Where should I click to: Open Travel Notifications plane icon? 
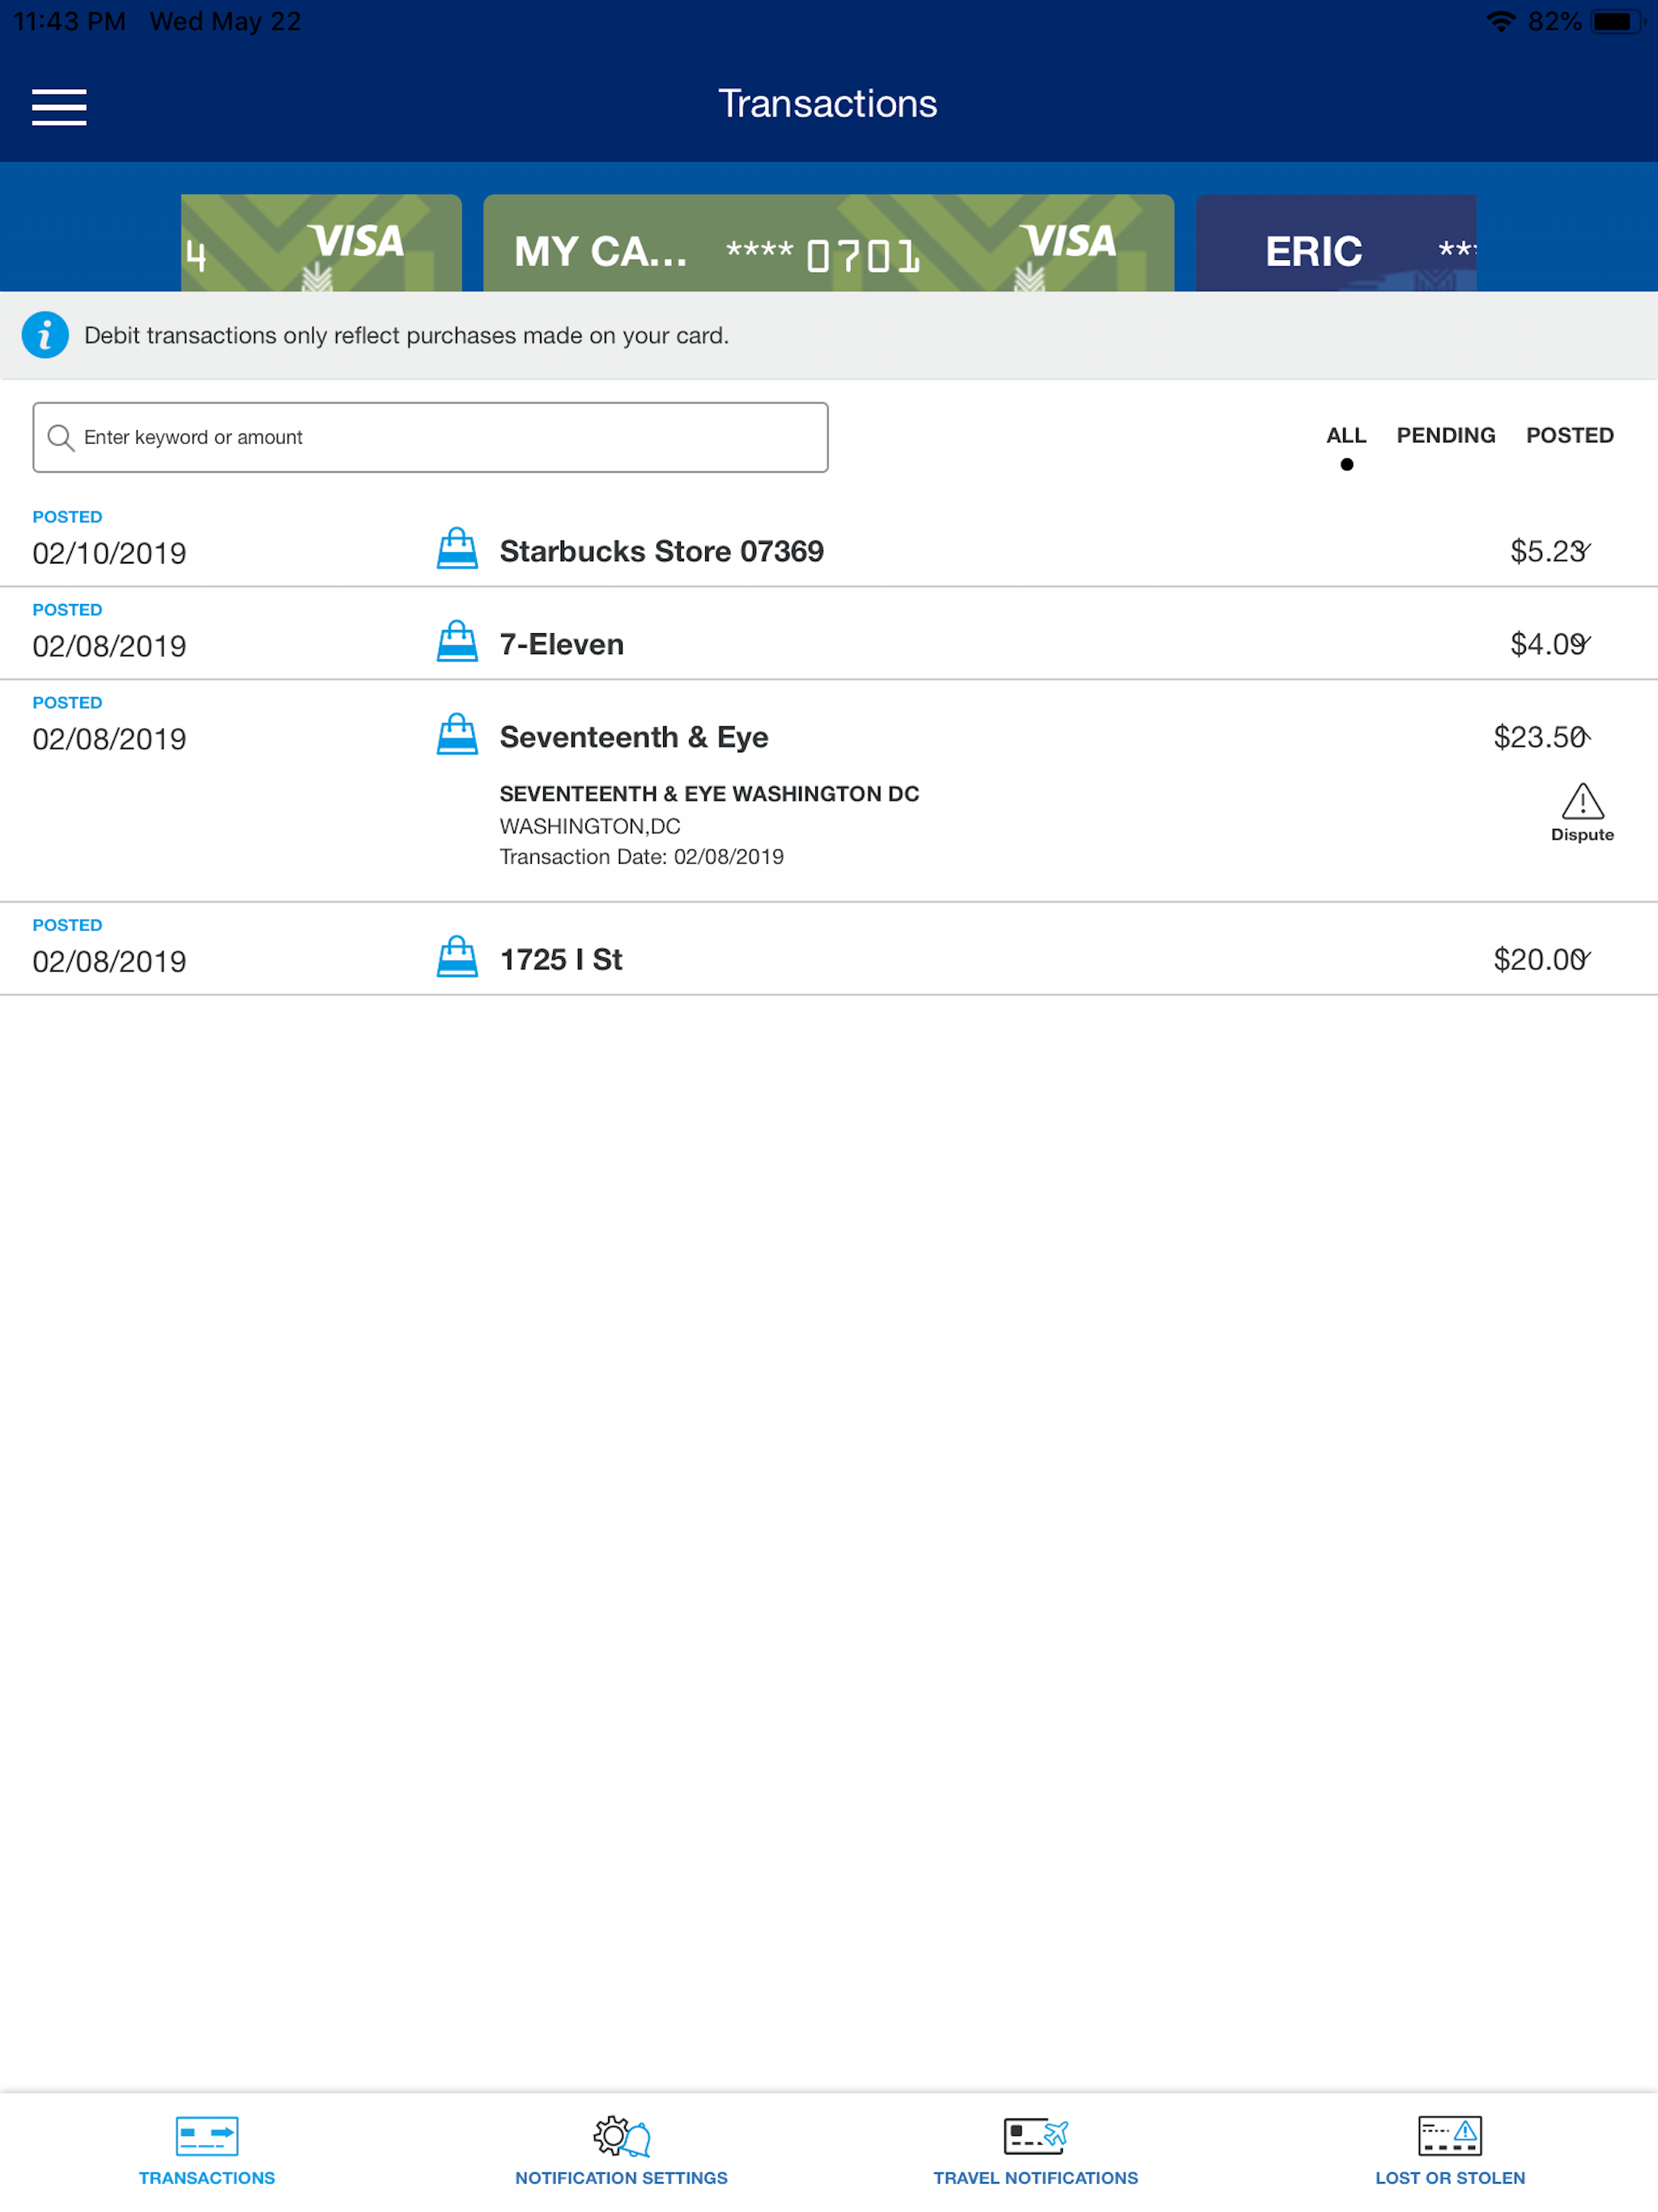click(1036, 2136)
